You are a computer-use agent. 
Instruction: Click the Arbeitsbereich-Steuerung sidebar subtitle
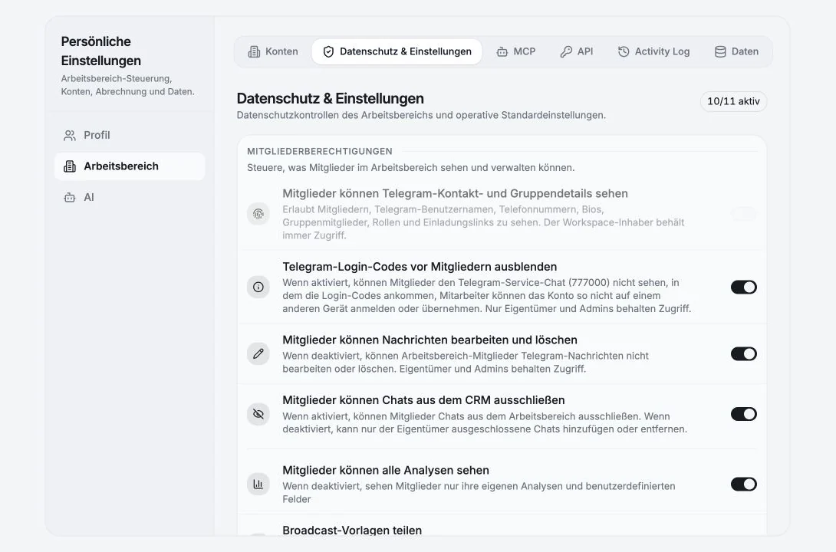(127, 85)
